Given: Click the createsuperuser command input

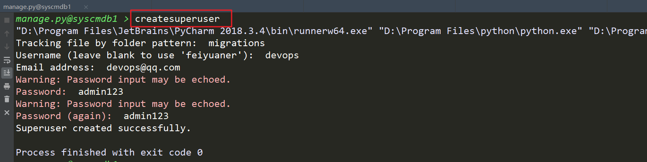Looking at the screenshot, I should [177, 19].
